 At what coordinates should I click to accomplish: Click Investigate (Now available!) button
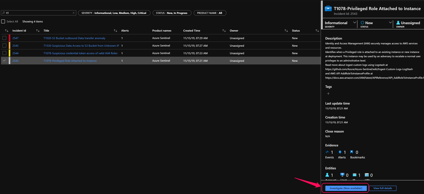click(346, 188)
